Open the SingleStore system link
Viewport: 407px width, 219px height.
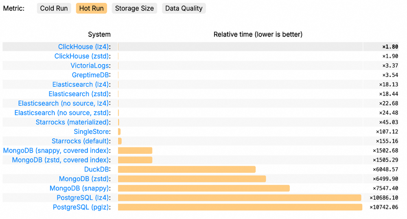pos(91,131)
